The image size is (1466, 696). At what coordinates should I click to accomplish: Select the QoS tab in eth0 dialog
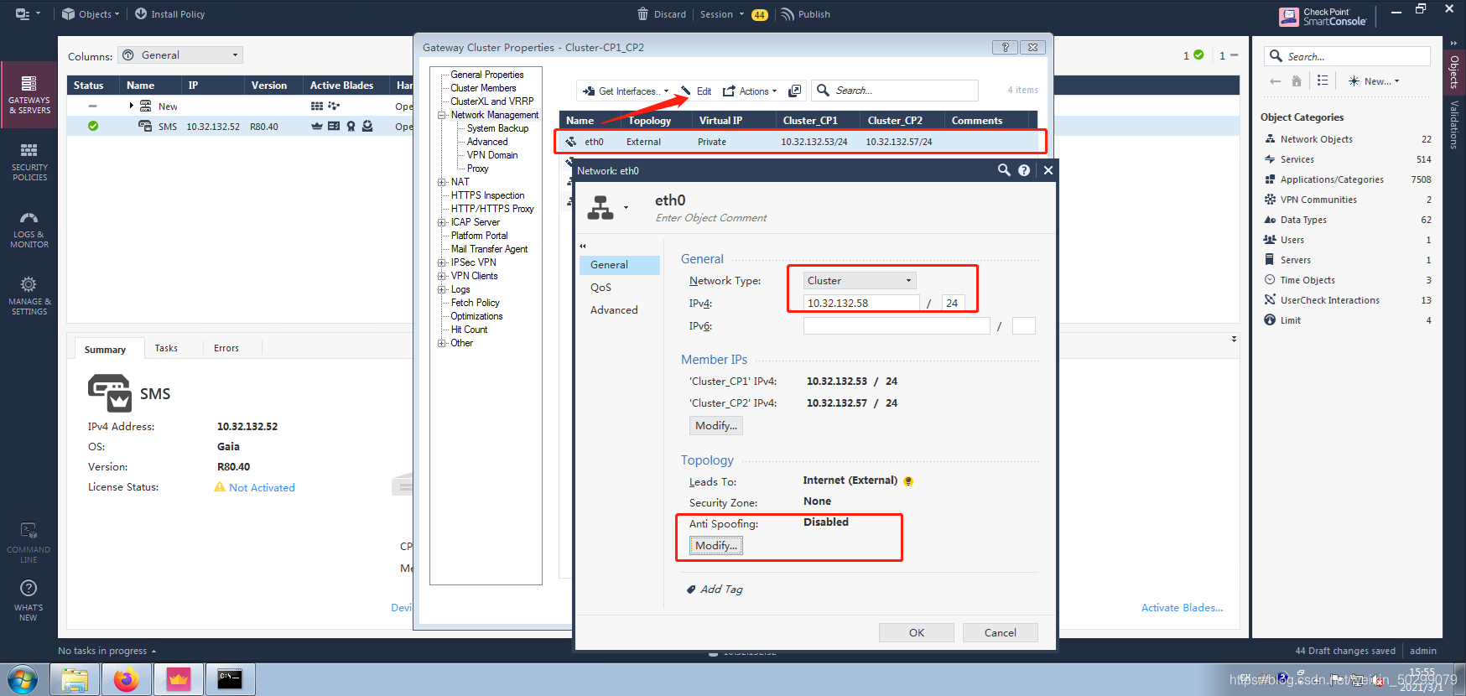[619, 288]
